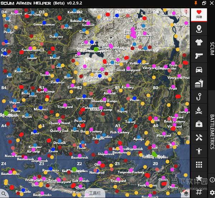Image resolution: width=215 pixels, height=198 pixels.
Task: Open the campfire category
Action: click(199, 110)
